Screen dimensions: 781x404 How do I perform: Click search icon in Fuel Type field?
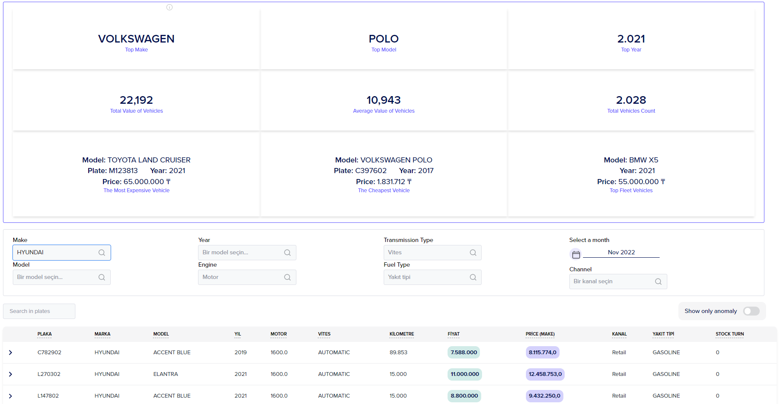tap(473, 277)
